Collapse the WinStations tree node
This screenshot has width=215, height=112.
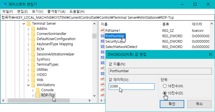pos(28,85)
